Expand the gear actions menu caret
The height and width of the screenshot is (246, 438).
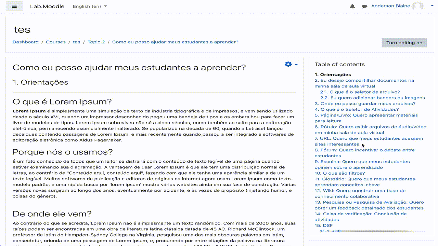tap(296, 65)
